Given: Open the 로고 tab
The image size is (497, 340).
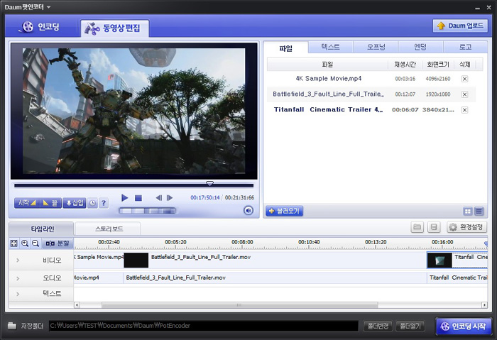Looking at the screenshot, I should (465, 47).
